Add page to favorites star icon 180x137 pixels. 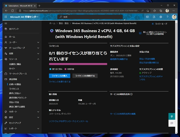click(x=148, y=11)
